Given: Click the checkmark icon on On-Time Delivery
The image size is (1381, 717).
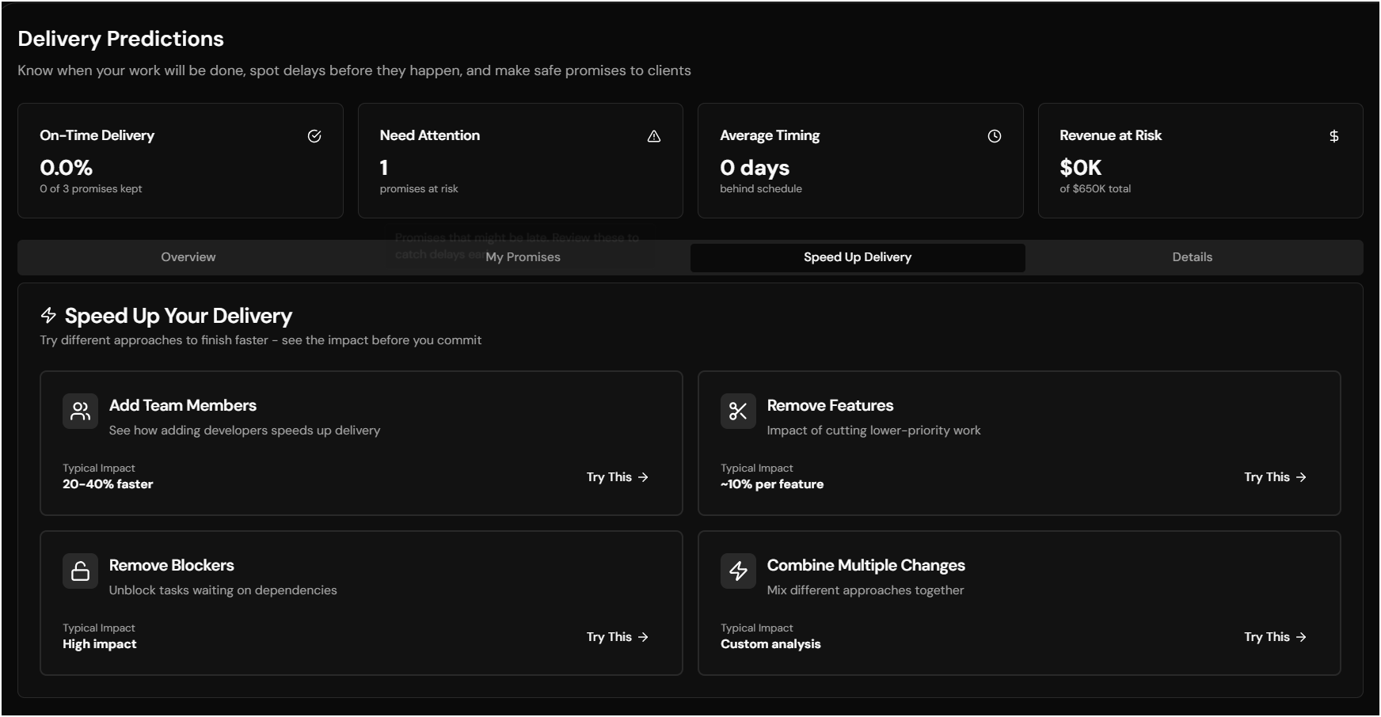Looking at the screenshot, I should pyautogui.click(x=314, y=136).
